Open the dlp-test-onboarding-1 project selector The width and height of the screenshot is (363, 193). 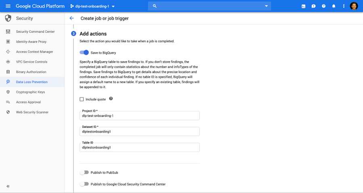(x=92, y=6)
